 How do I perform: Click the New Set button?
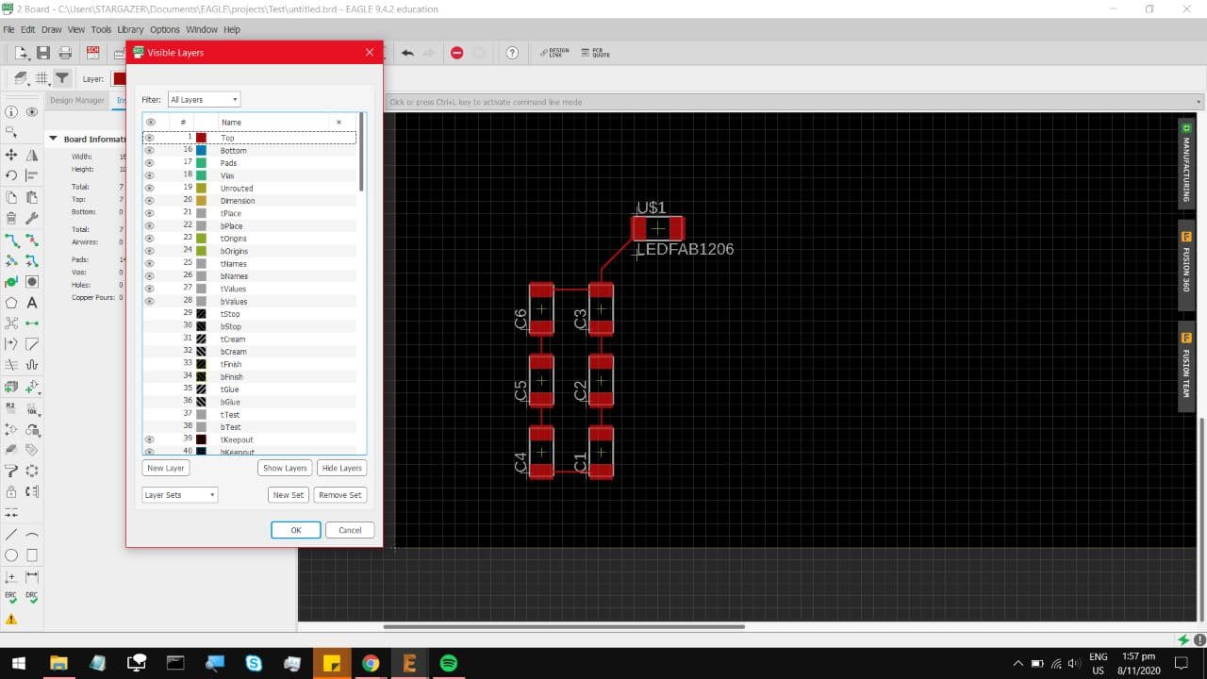coord(289,494)
